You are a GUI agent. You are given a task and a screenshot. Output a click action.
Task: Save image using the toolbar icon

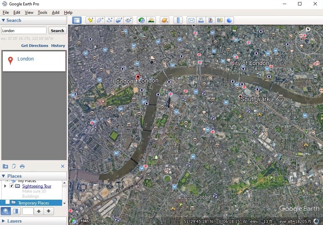(x=210, y=20)
